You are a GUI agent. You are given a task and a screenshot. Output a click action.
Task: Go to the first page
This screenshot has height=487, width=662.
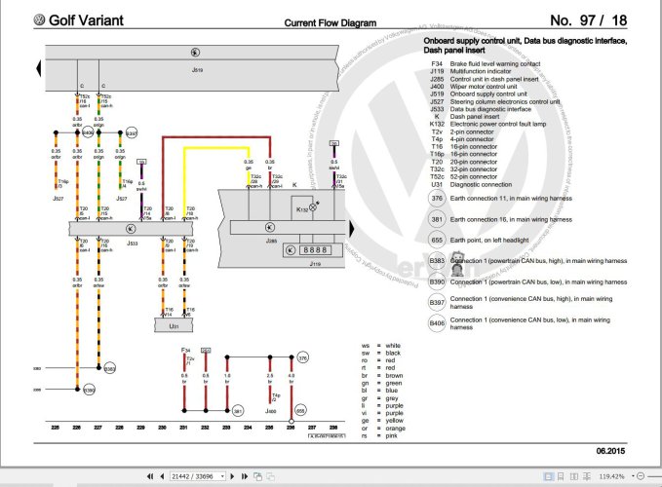tap(150, 476)
